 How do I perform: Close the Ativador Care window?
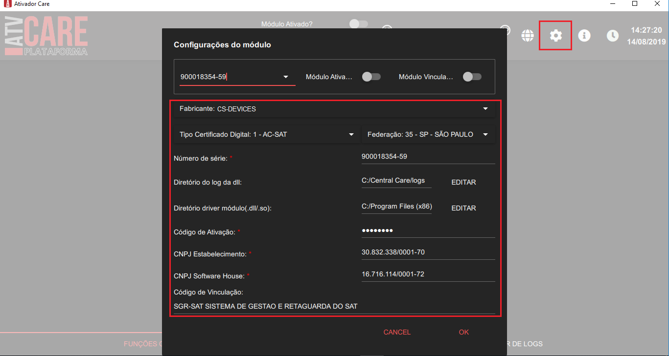coord(657,4)
